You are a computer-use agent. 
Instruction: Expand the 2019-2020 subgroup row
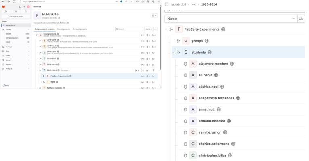(38, 47)
